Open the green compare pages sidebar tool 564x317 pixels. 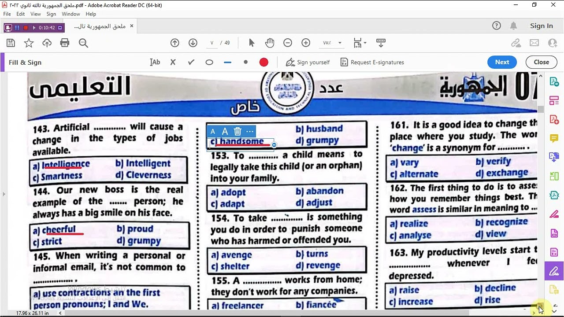[x=554, y=176]
